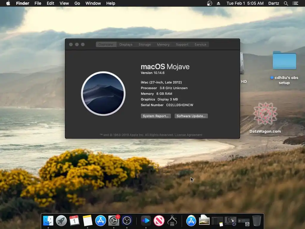Open the Go menu
305x229 pixels.
pos(77,3)
